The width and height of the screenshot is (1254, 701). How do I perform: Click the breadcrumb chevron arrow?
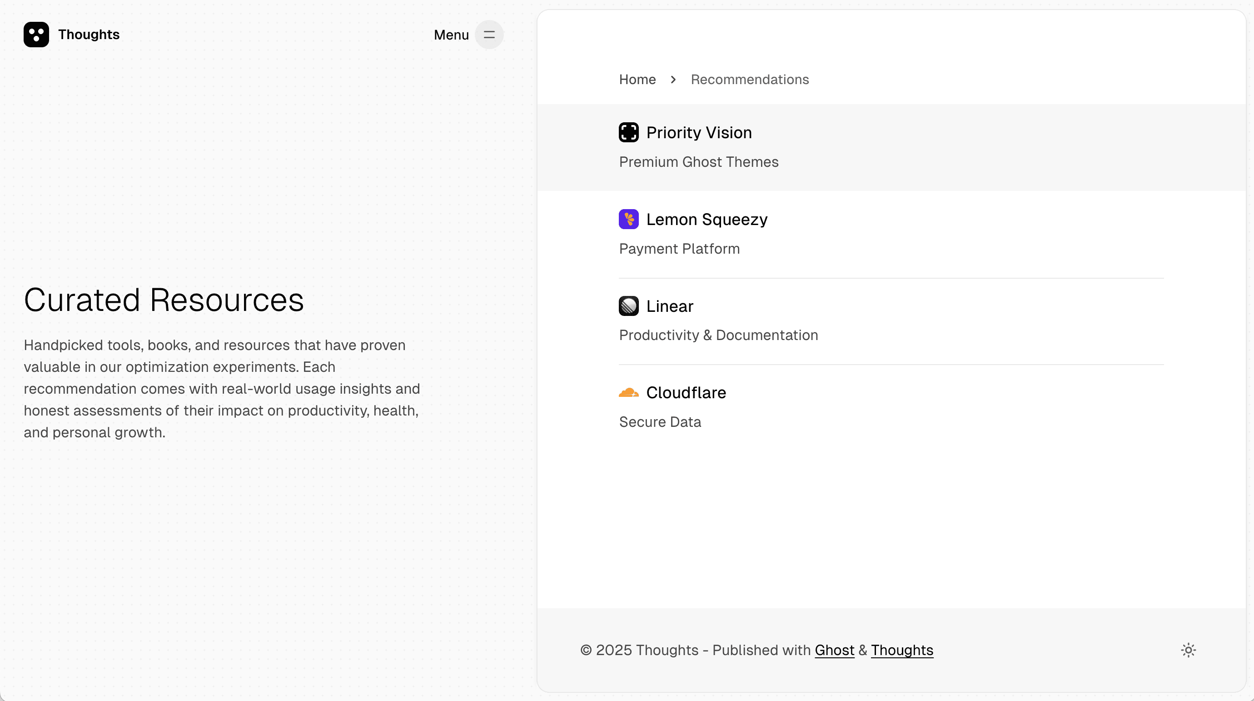(673, 80)
